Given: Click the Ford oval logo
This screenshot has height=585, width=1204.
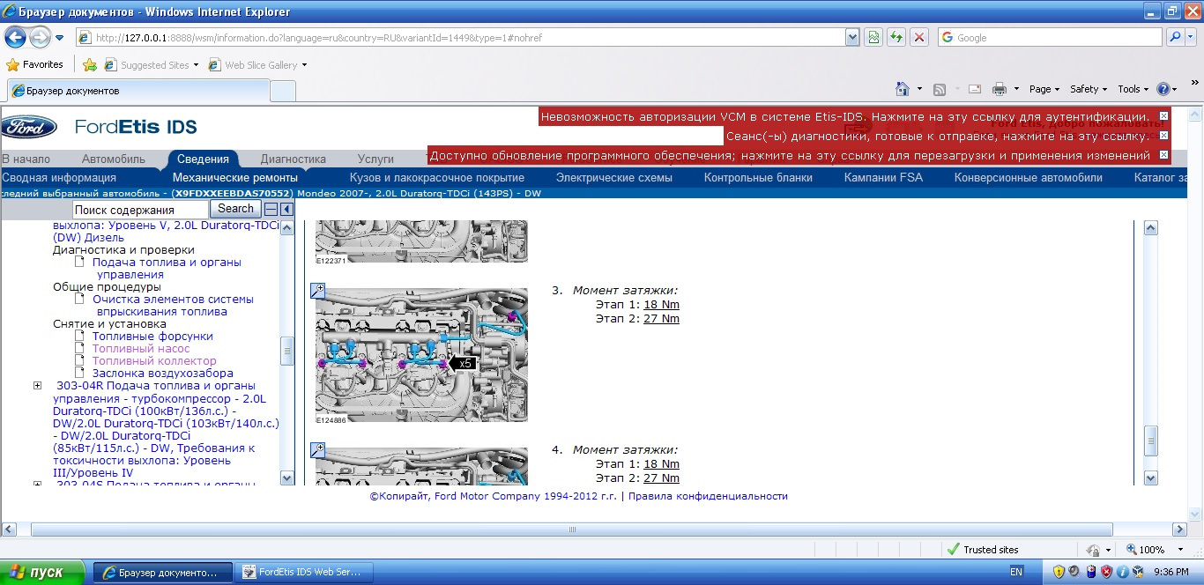Looking at the screenshot, I should coord(29,127).
